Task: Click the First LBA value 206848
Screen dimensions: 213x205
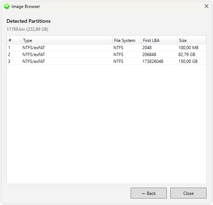Action: coord(149,54)
